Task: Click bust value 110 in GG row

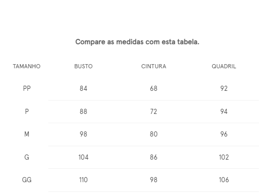Action: point(83,180)
